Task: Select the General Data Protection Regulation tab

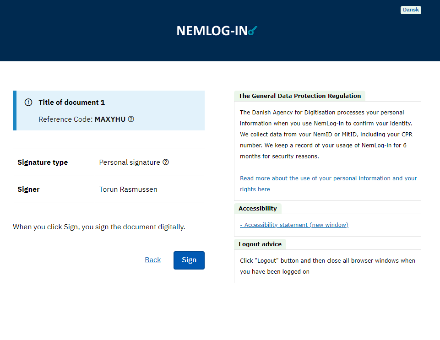Action: click(x=299, y=96)
